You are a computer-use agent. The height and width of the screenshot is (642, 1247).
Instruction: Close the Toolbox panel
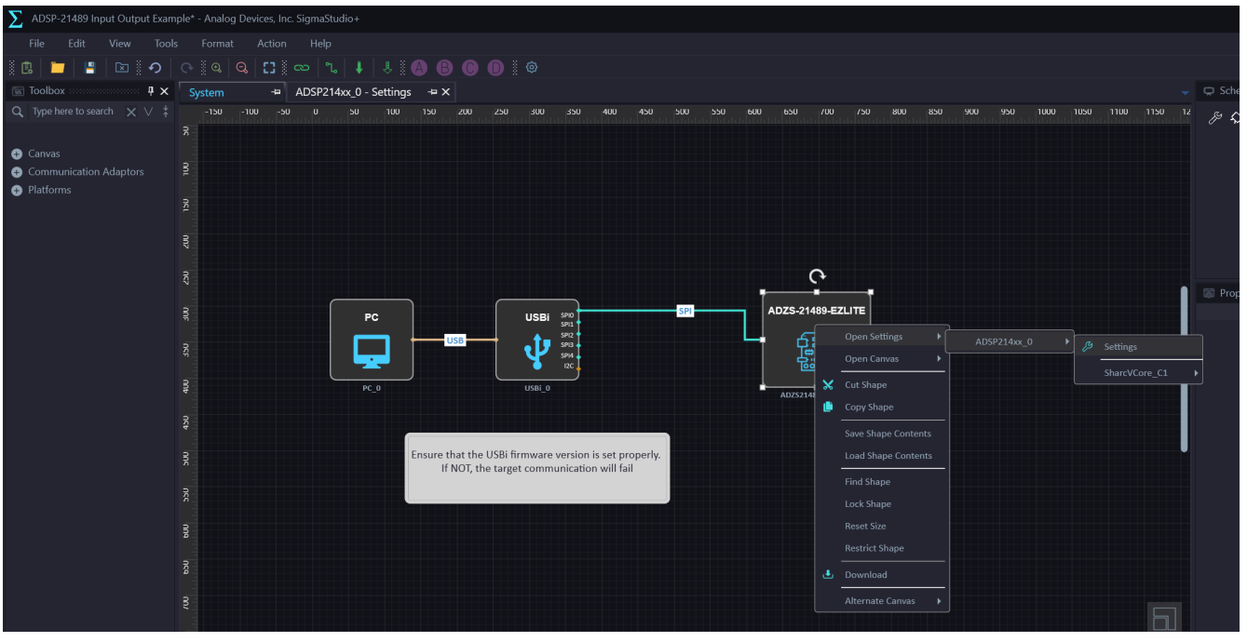pos(164,91)
